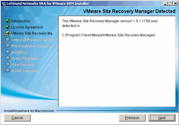Click the green checkmark beside License Agreement
The height and width of the screenshot is (125, 179).
click(x=8, y=27)
